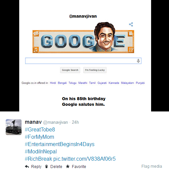Switch Google to Marathi
This screenshot has height=174, width=169.
83,83
